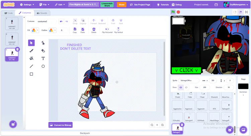This screenshot has height=136, width=251.
Task: Open the Choose a Costume button
Action: click(13, 124)
